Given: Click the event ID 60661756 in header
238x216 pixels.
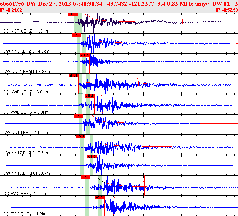Looking at the screenshot, I should click(x=12, y=4).
